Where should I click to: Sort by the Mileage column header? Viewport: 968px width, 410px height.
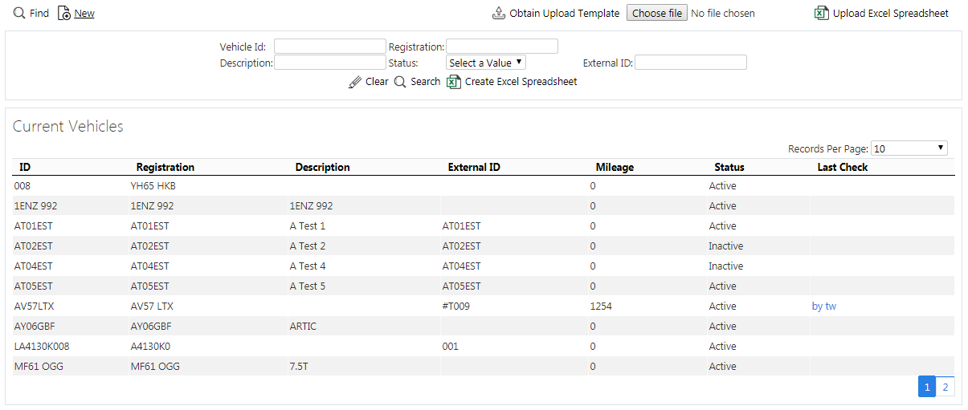click(x=615, y=167)
